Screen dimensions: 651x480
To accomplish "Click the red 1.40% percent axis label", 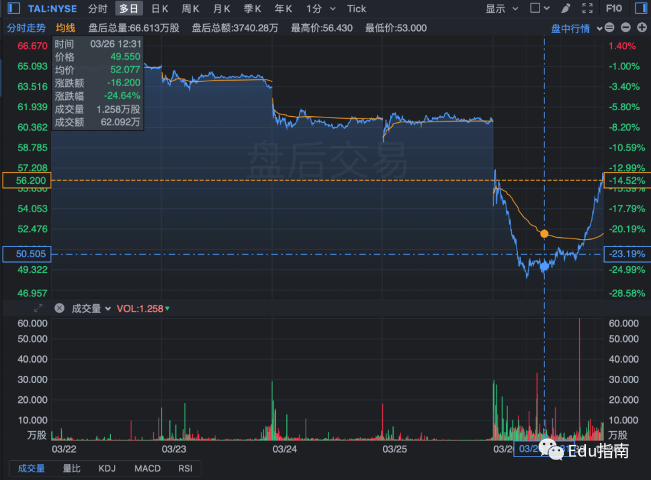I will (x=622, y=46).
